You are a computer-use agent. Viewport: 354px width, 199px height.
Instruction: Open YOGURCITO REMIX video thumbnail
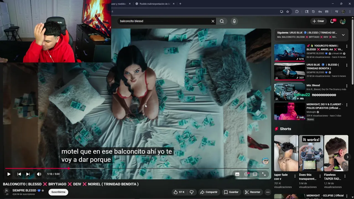point(290,53)
